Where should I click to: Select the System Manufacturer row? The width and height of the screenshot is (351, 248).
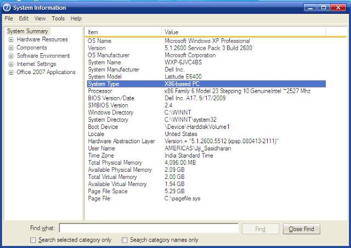(x=206, y=70)
